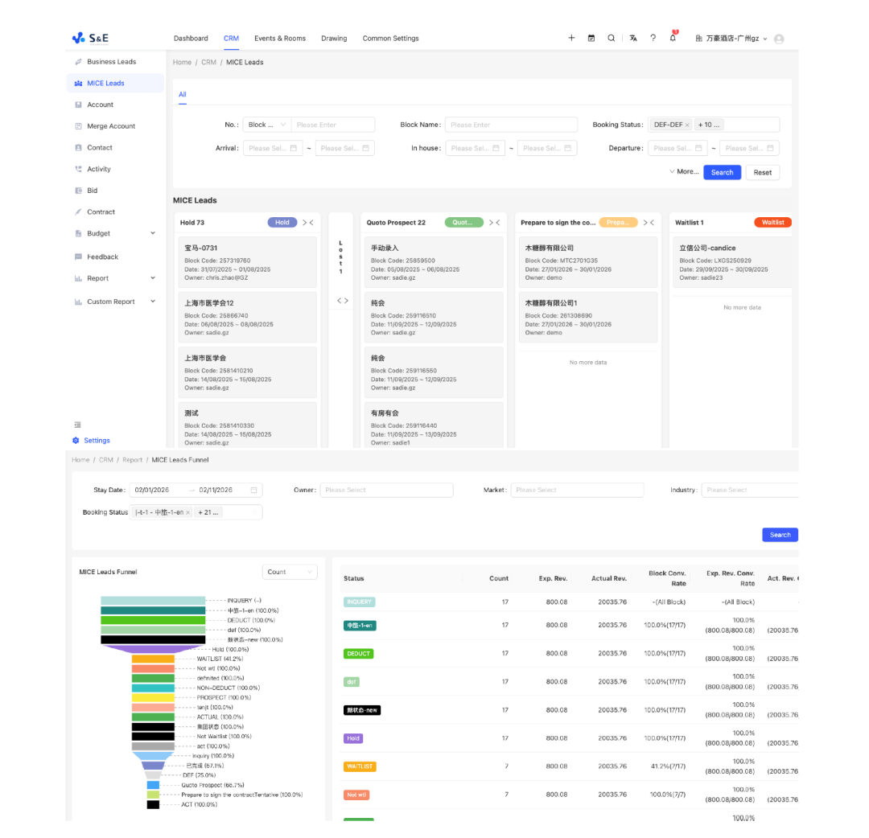Image resolution: width=869 pixels, height=838 pixels.
Task: Click the search magnifier icon in top bar
Action: pyautogui.click(x=612, y=39)
